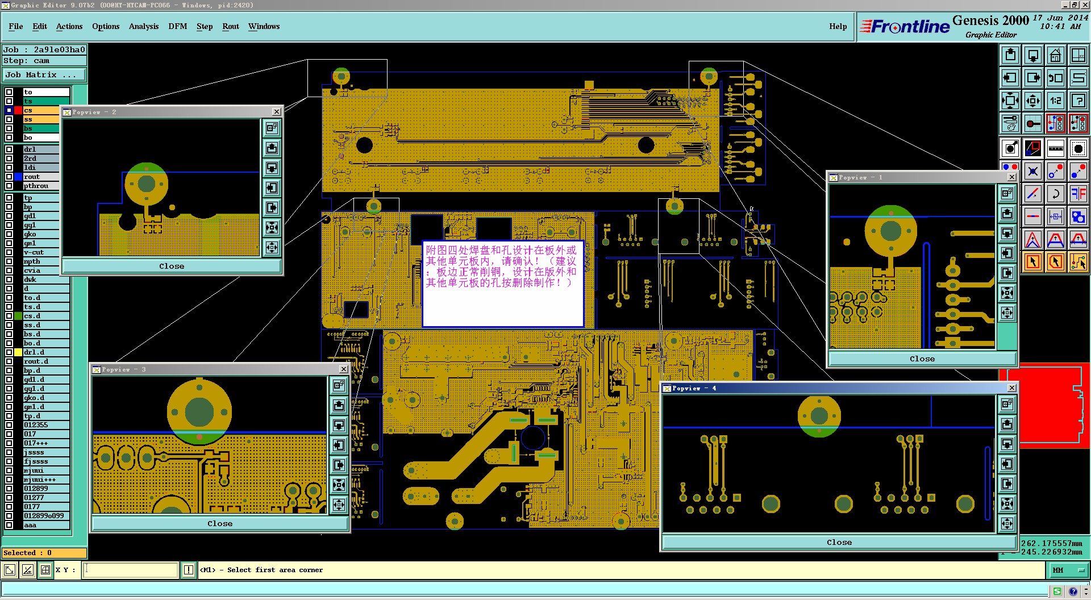Click Close in Popview 1

(x=922, y=359)
